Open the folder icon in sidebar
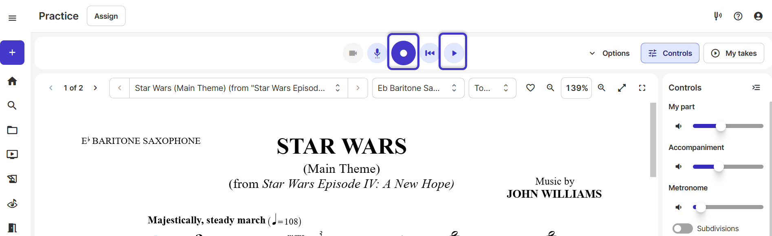772x236 pixels. pos(12,130)
